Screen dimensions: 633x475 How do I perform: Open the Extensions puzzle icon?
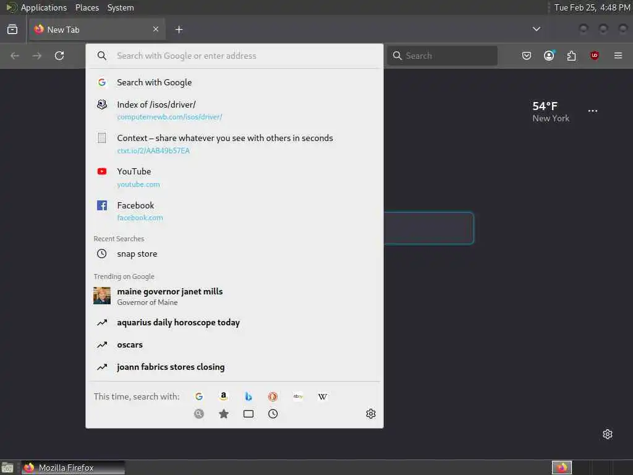tap(572, 56)
